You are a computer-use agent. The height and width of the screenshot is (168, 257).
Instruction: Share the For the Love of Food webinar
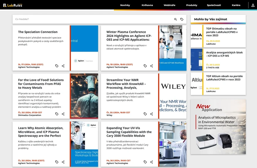coord(63,114)
